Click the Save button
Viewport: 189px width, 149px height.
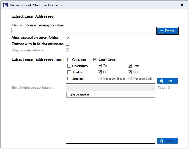pyautogui.click(x=167, y=141)
